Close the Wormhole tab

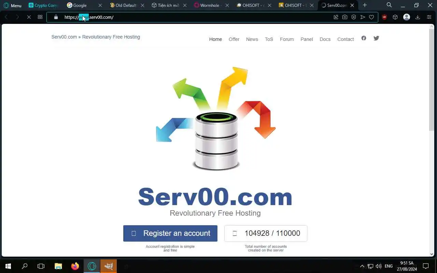(x=227, y=5)
